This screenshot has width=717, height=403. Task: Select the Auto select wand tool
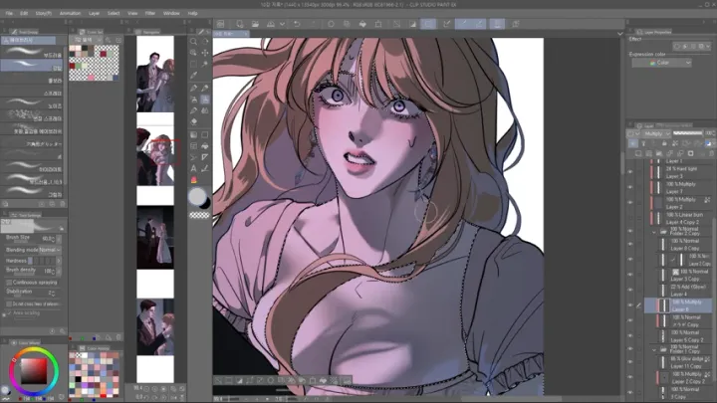click(x=205, y=64)
